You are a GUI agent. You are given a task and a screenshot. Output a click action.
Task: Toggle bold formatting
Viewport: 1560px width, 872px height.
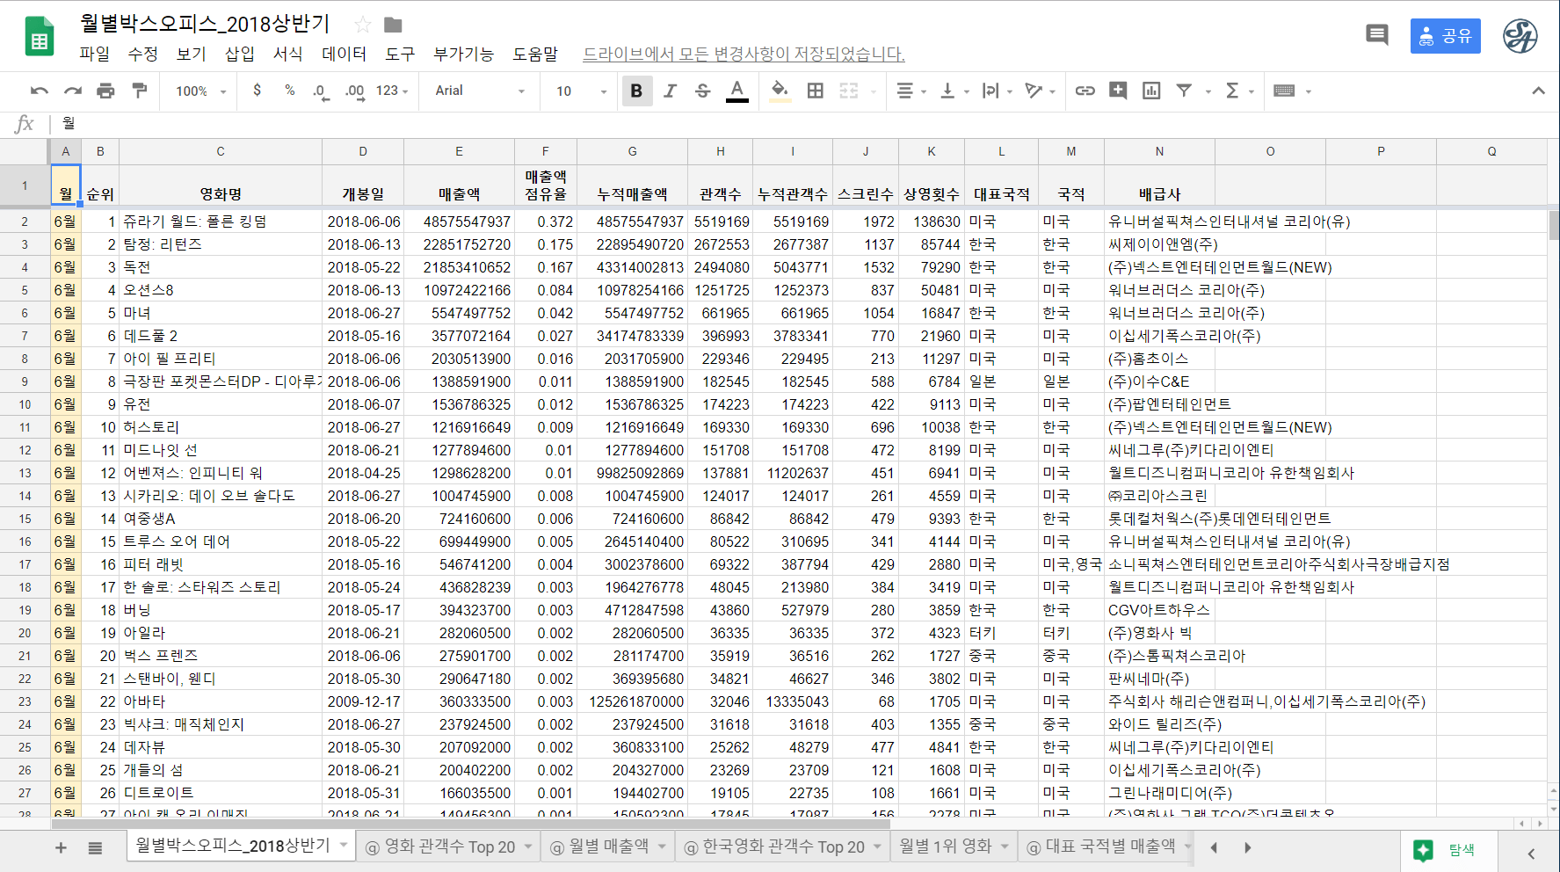tap(636, 91)
